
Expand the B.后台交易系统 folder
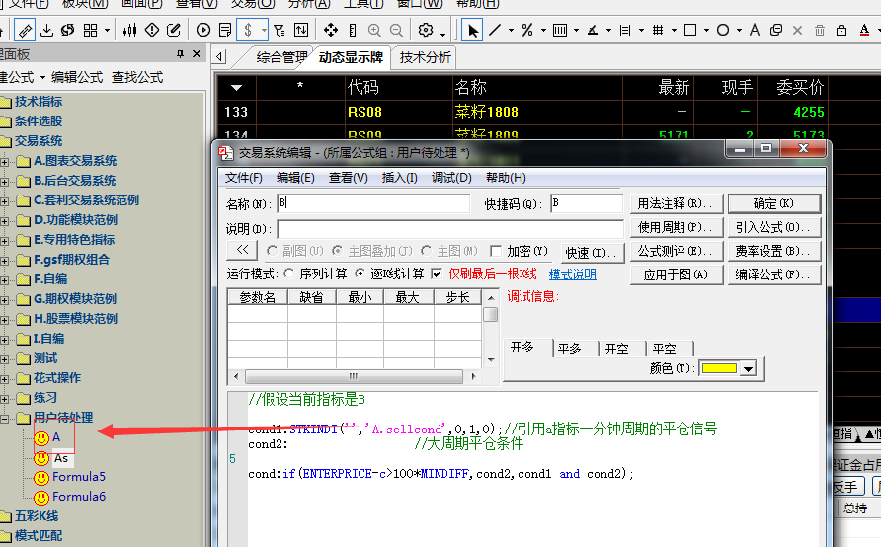click(x=5, y=182)
